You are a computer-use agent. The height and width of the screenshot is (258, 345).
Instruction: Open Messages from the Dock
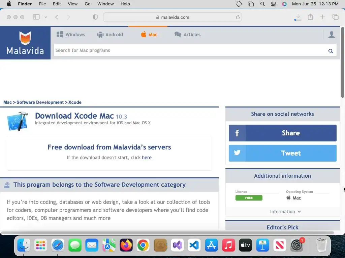click(x=75, y=245)
